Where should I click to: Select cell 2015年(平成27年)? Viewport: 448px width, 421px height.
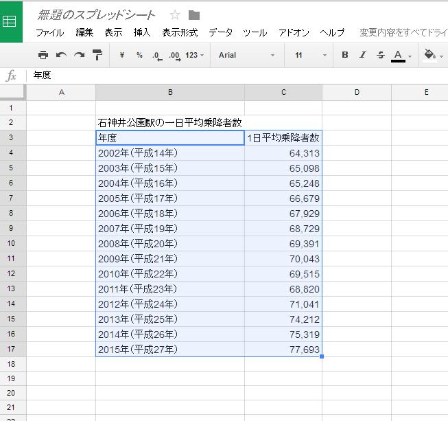[x=170, y=349]
